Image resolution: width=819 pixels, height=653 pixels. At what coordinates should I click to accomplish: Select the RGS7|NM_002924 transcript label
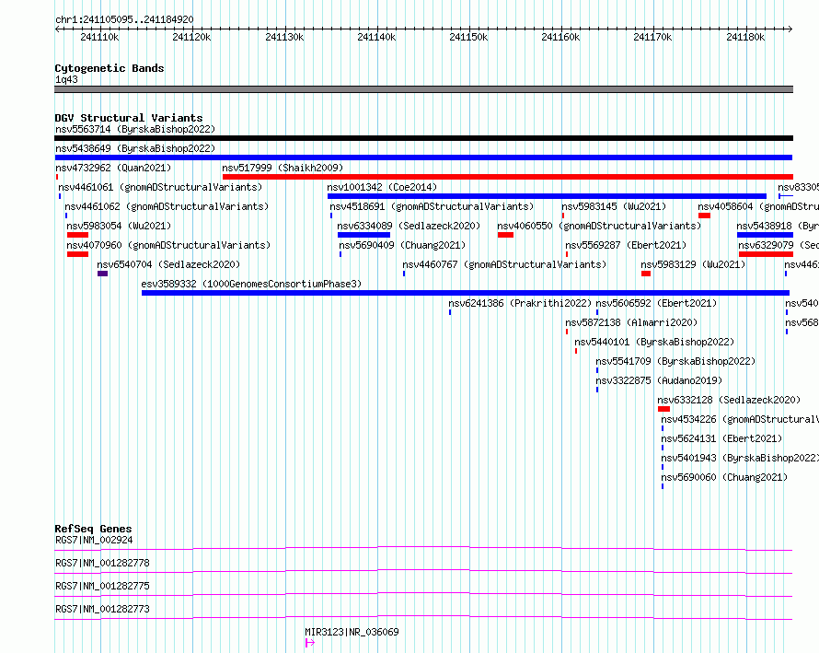pyautogui.click(x=94, y=540)
